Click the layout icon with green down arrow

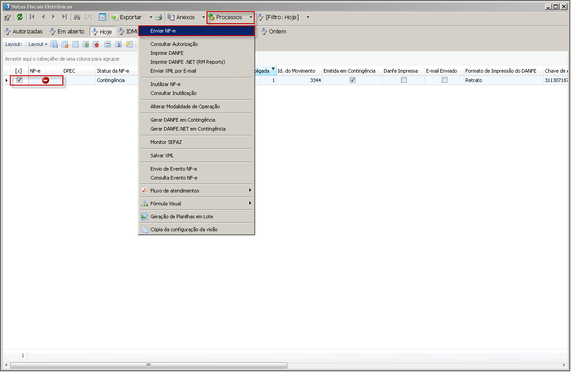[86, 44]
